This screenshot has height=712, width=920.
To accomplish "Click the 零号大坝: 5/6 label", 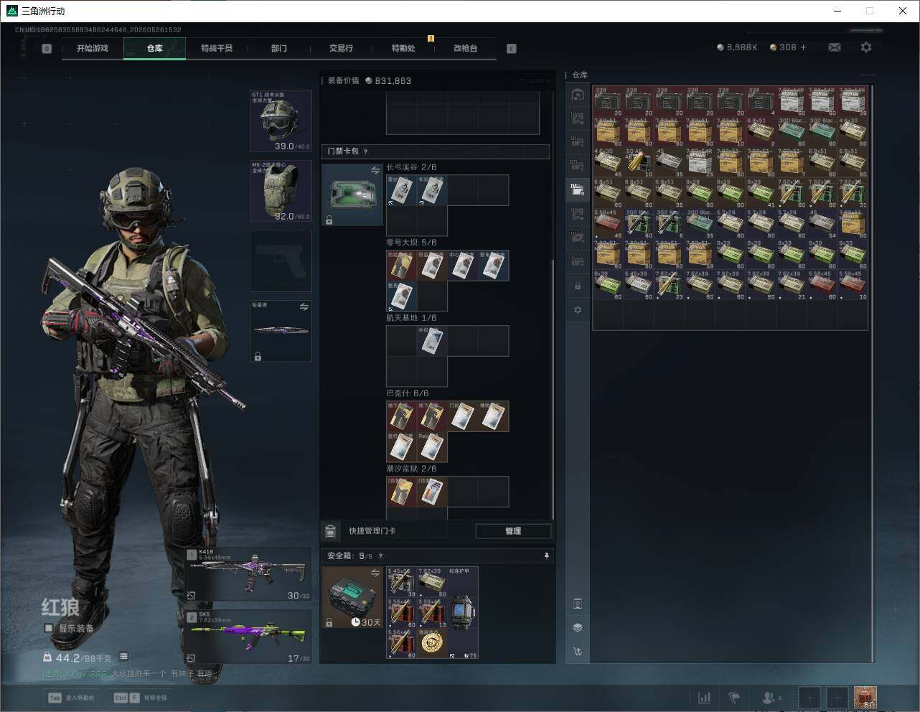I will click(411, 243).
